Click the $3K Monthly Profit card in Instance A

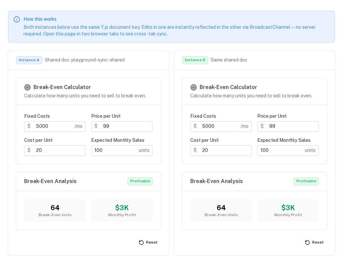coord(122,210)
